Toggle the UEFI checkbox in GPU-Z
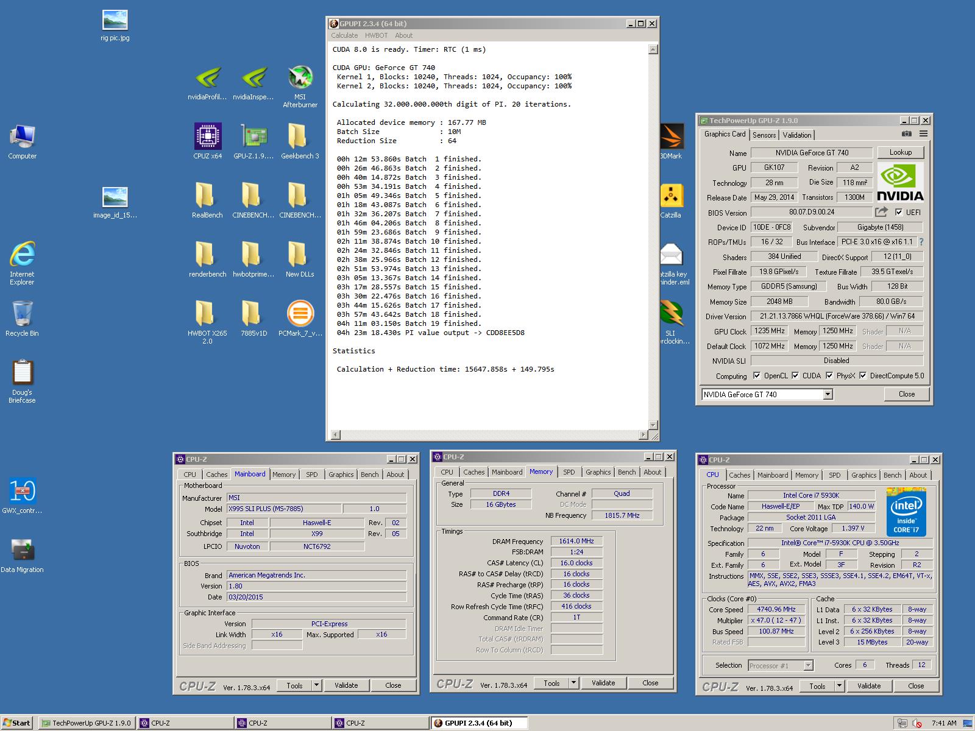 [x=899, y=212]
